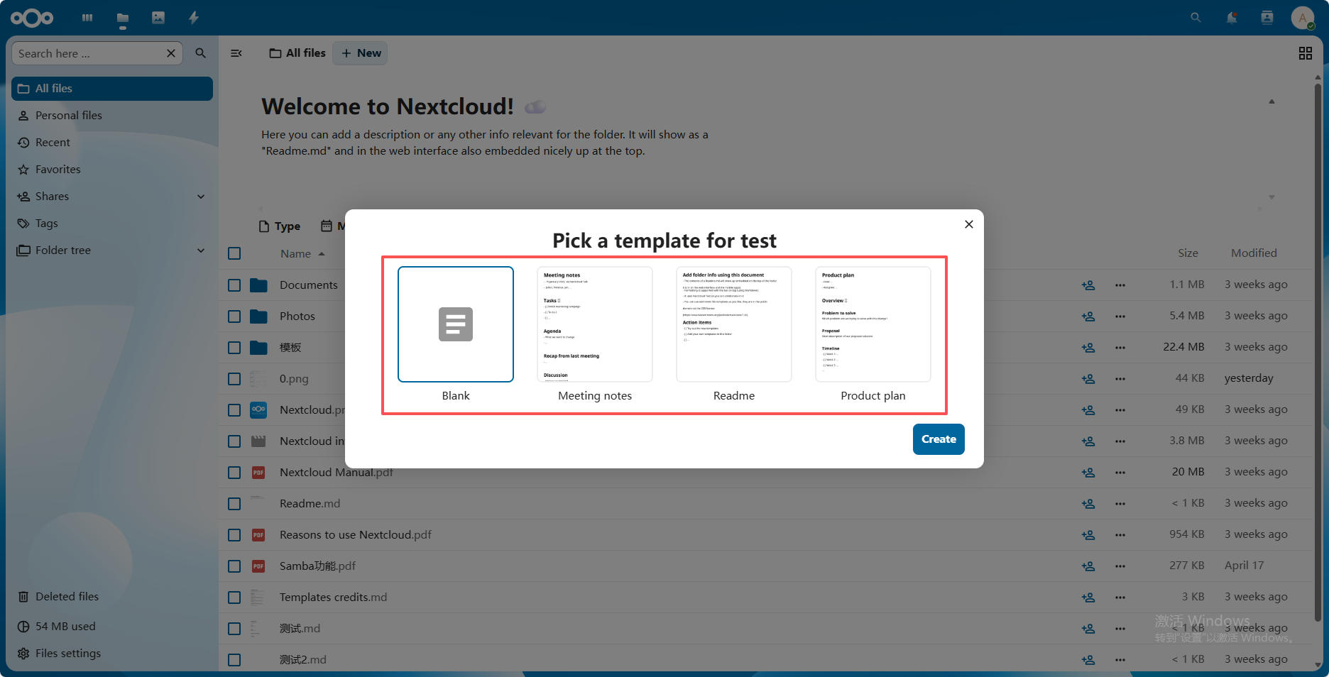
Task: Open Files settings
Action: tap(112, 654)
